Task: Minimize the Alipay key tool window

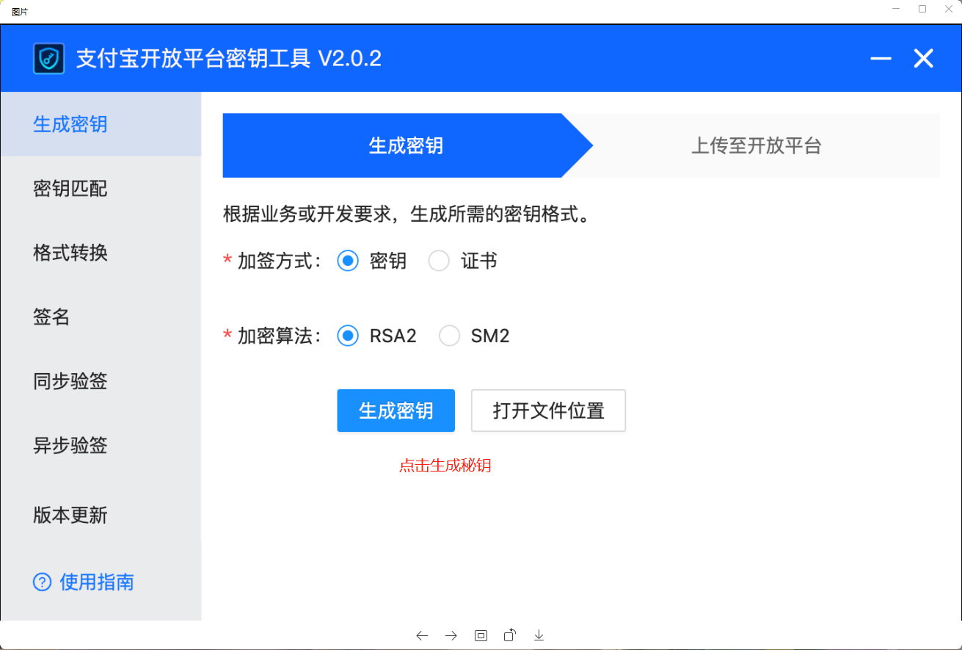Action: [x=881, y=59]
